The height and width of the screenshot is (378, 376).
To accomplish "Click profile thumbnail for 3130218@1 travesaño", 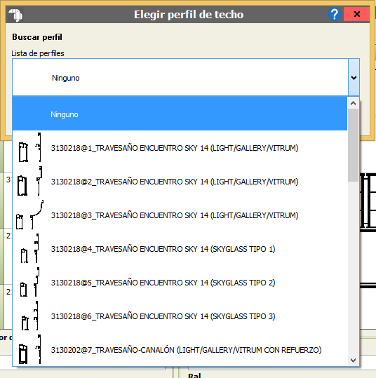I will 30,147.
